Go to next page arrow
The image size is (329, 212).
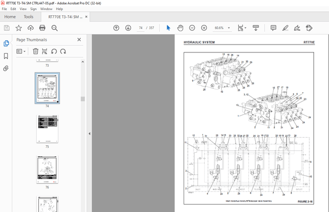coord(128,28)
